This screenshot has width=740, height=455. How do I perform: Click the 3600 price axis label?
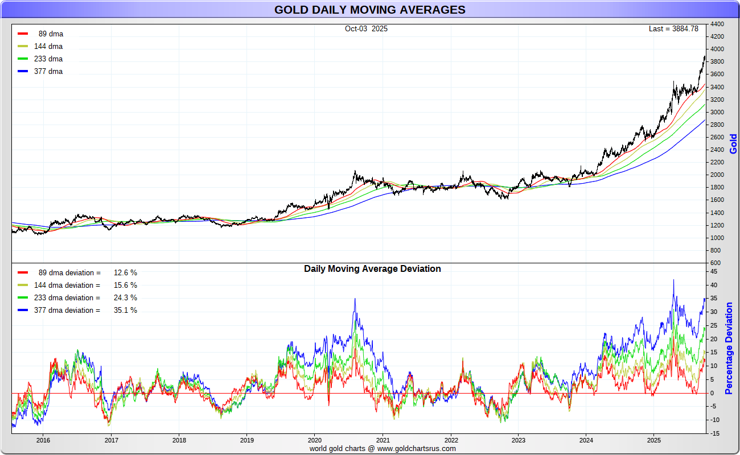point(717,75)
